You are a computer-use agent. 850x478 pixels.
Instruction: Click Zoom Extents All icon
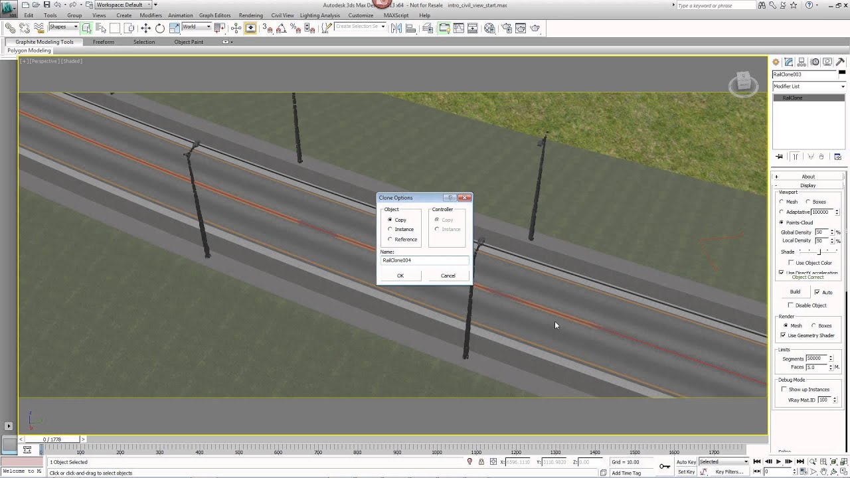click(843, 462)
